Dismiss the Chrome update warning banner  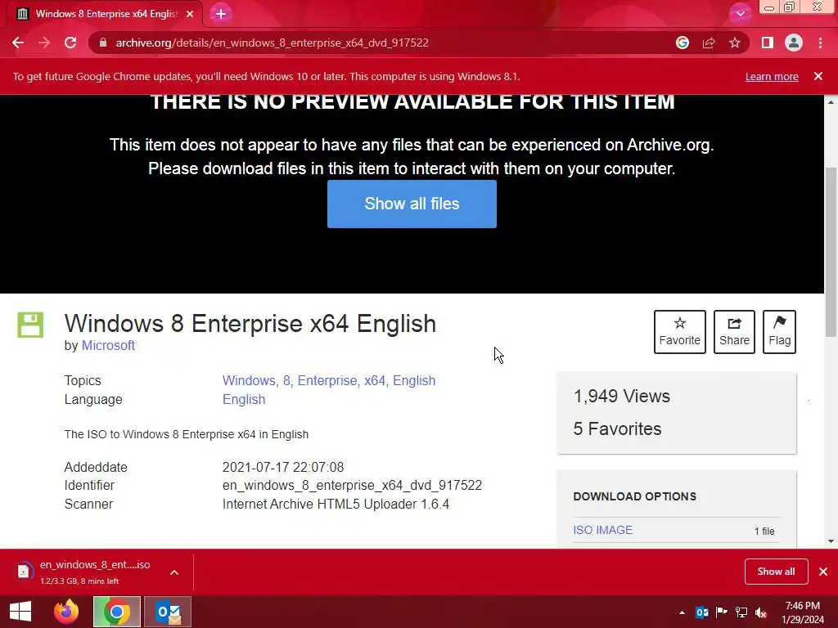click(x=818, y=76)
